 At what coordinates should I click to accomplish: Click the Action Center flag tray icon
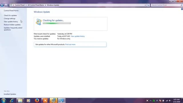[x=160, y=100]
